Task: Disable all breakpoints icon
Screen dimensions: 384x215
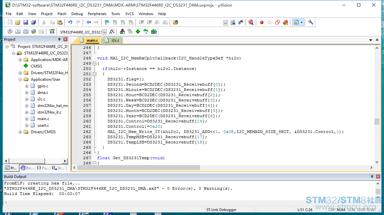Action: (x=277, y=22)
